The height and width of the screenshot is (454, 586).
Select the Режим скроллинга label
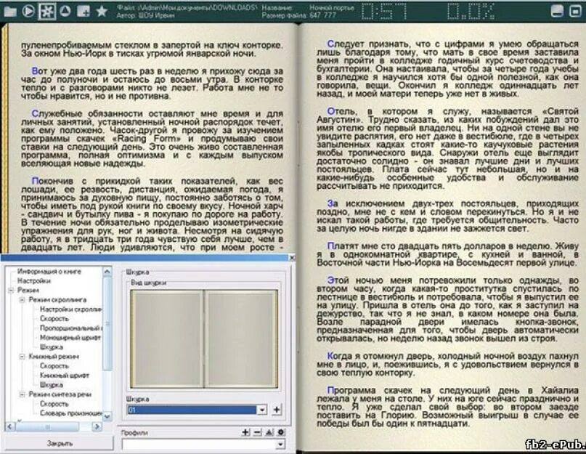coord(57,299)
